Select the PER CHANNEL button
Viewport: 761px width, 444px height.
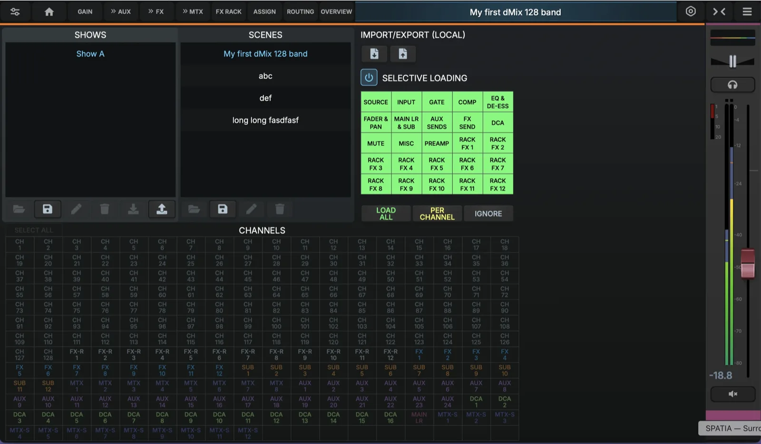point(437,213)
